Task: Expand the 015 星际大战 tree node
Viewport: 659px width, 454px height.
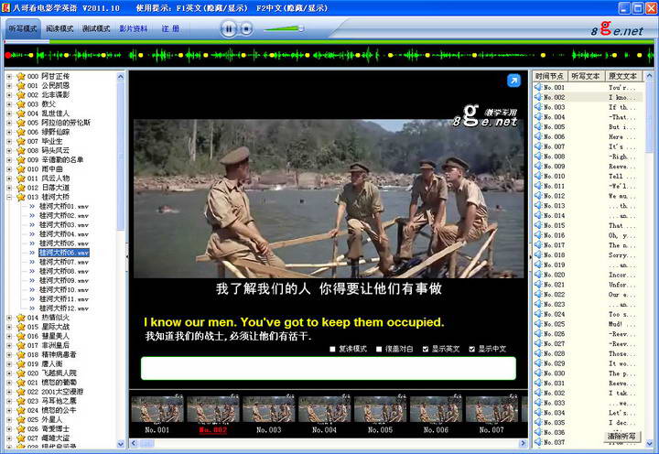Action: 9,327
